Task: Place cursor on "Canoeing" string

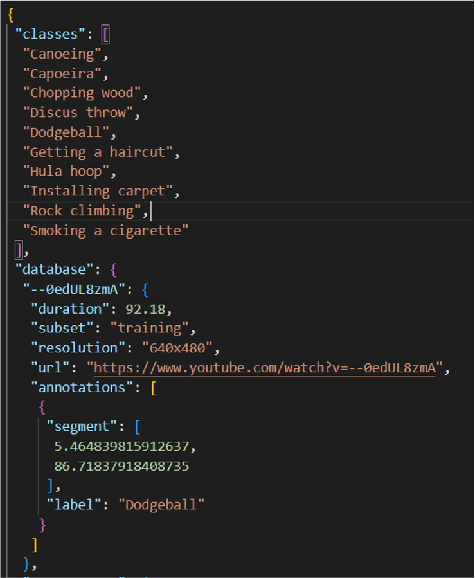Action: coord(62,54)
